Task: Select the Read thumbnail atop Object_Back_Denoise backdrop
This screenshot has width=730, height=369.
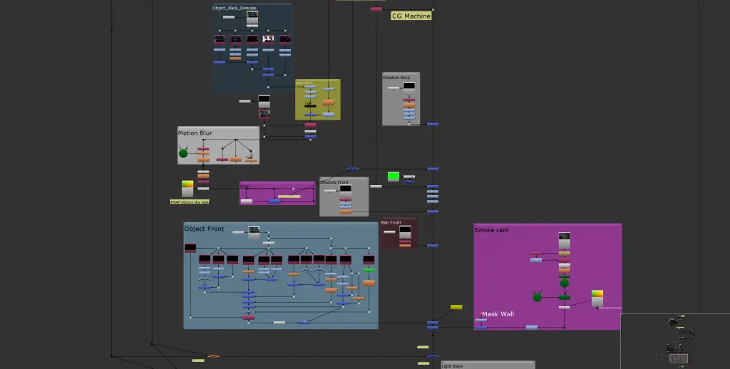Action: click(252, 18)
